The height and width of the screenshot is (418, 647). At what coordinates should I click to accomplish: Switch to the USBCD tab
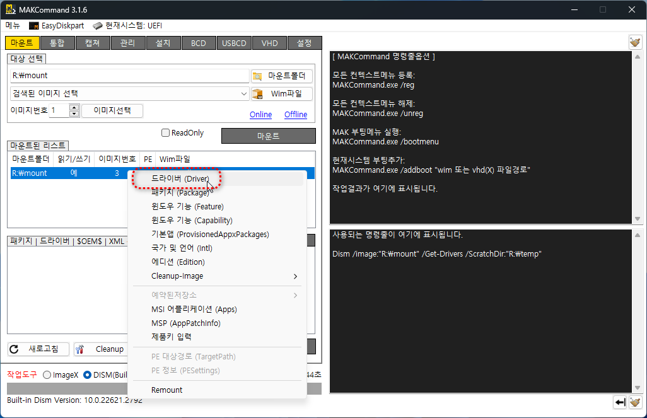point(234,43)
